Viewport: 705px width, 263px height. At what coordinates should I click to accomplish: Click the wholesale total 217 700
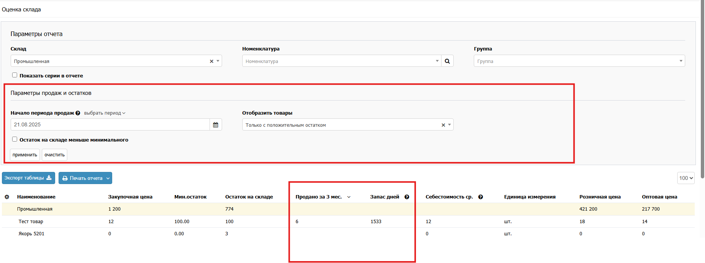pos(651,209)
